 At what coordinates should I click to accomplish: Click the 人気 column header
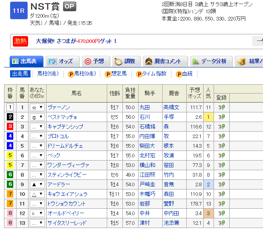208,93
